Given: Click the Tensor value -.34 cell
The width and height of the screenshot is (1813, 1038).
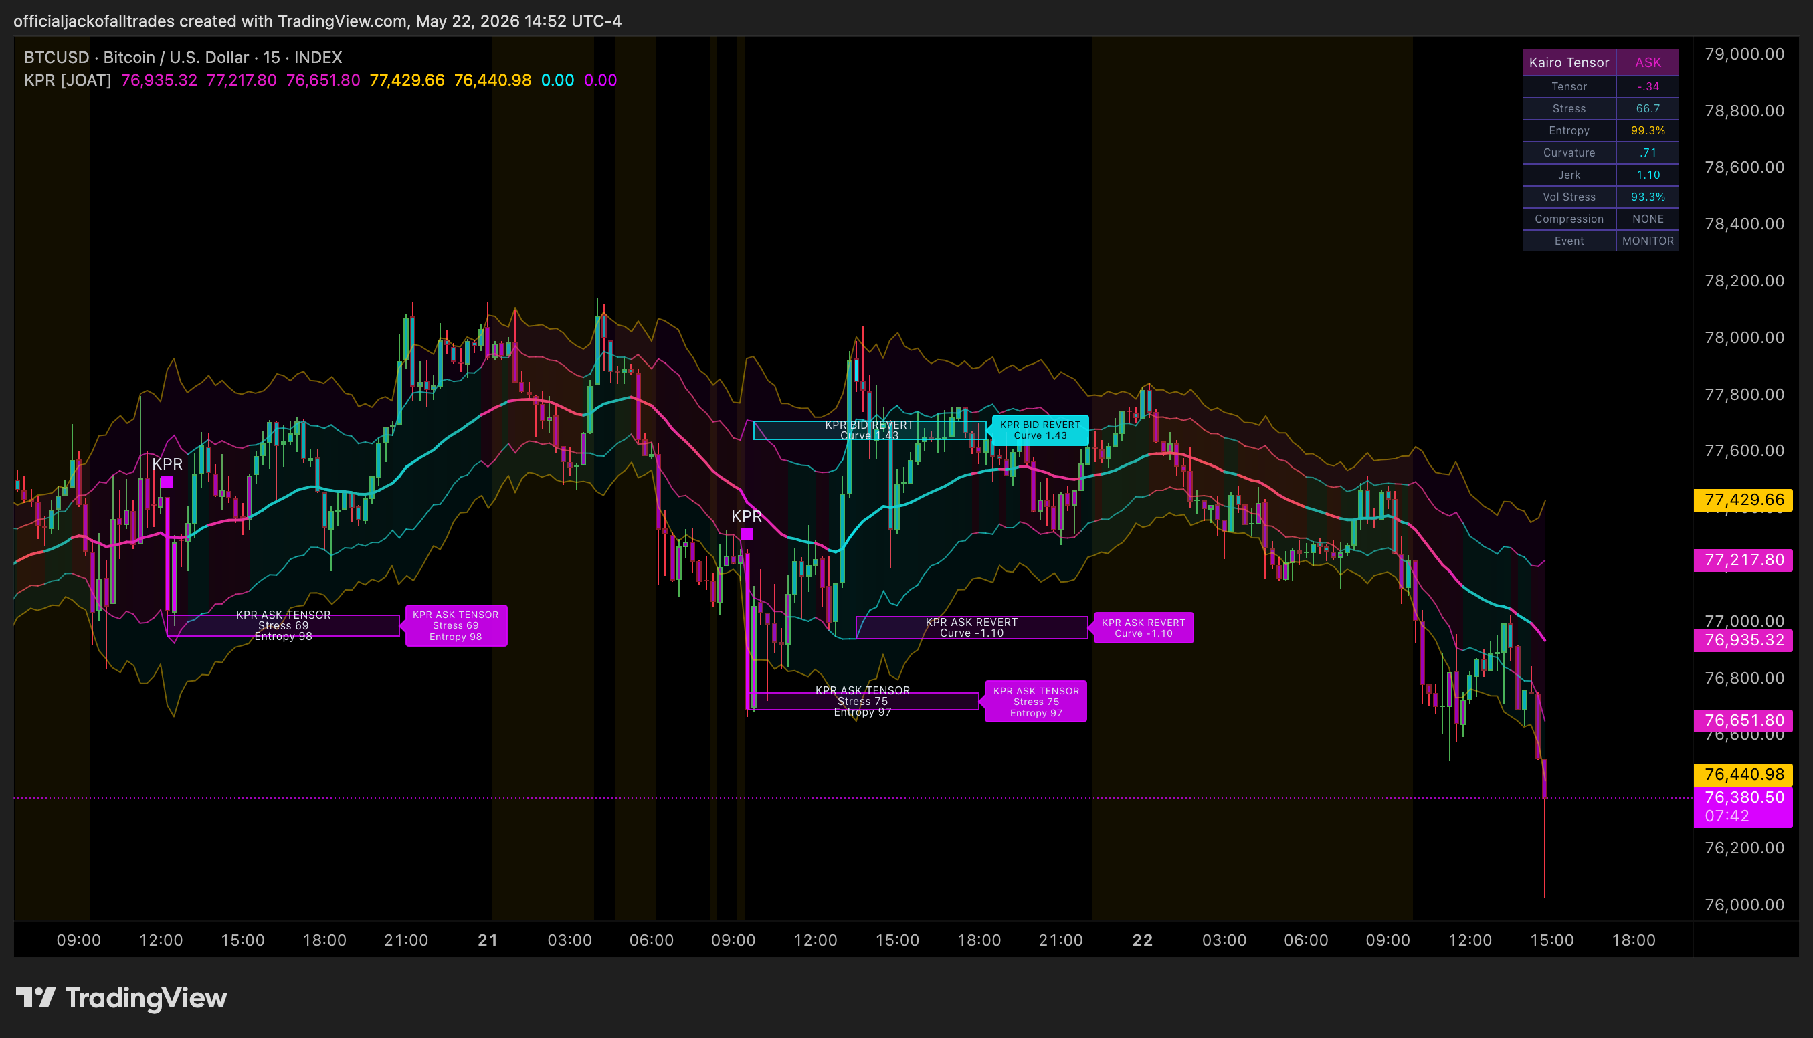Looking at the screenshot, I should tap(1648, 86).
